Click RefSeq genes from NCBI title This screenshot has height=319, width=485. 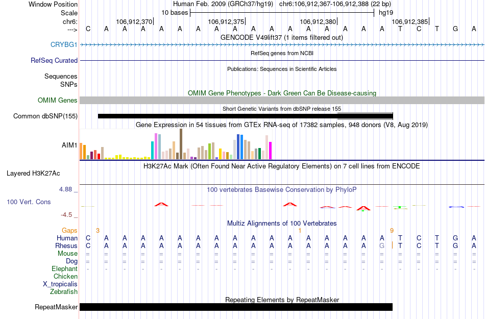tap(282, 53)
